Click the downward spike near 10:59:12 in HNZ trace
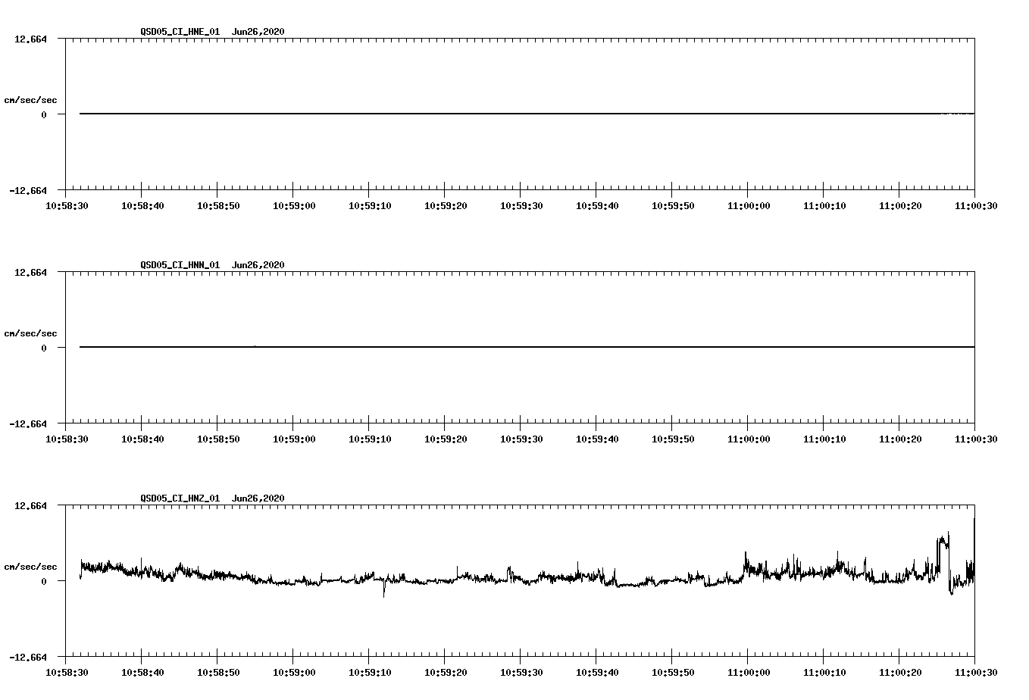The width and height of the screenshot is (1029, 700). click(384, 587)
